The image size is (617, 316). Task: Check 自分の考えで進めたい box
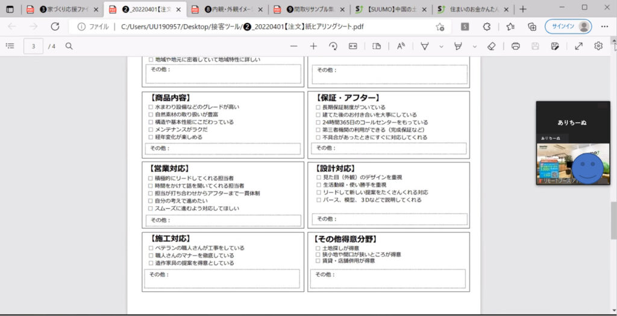pyautogui.click(x=151, y=201)
